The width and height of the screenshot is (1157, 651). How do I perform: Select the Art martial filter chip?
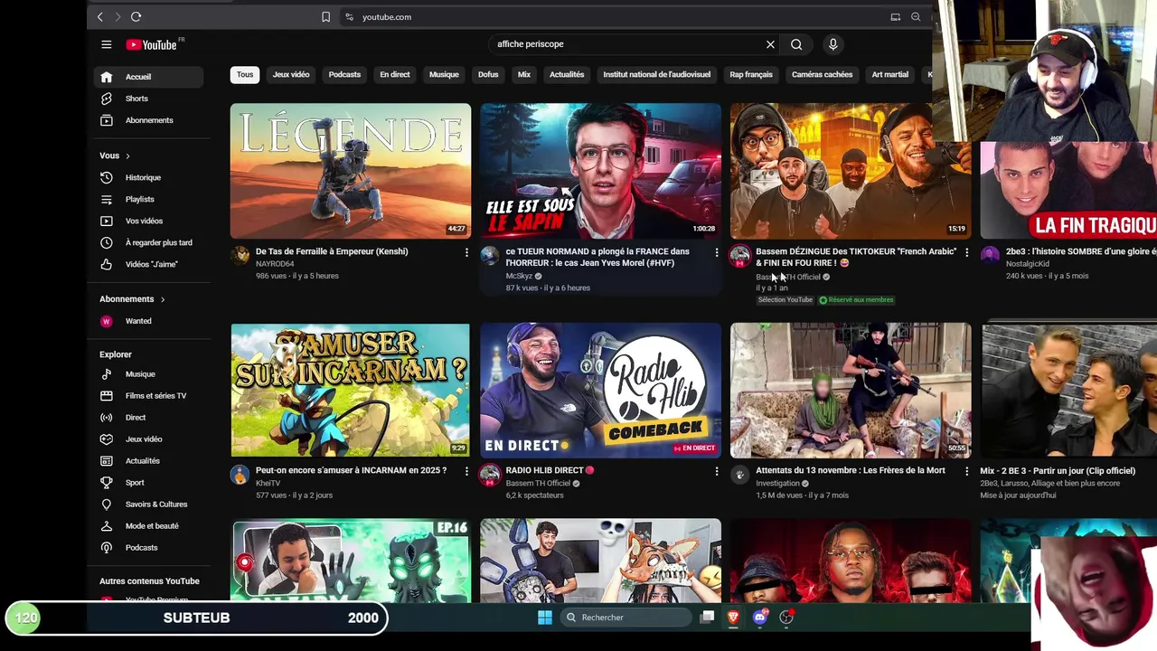(x=890, y=75)
